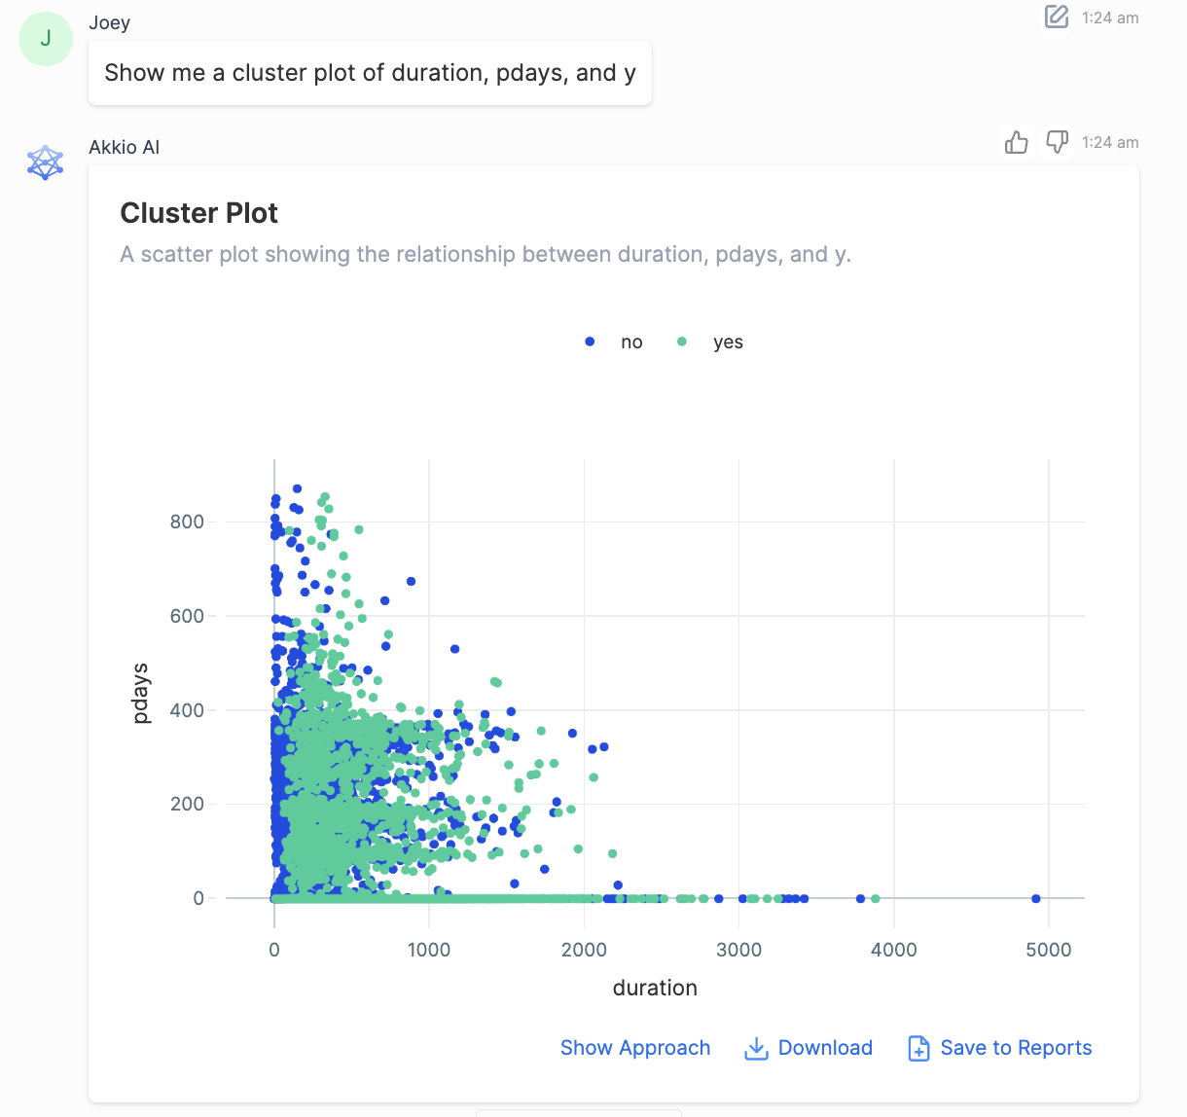The height and width of the screenshot is (1117, 1187).
Task: Open Show Approach for the chart
Action: pyautogui.click(x=635, y=1048)
